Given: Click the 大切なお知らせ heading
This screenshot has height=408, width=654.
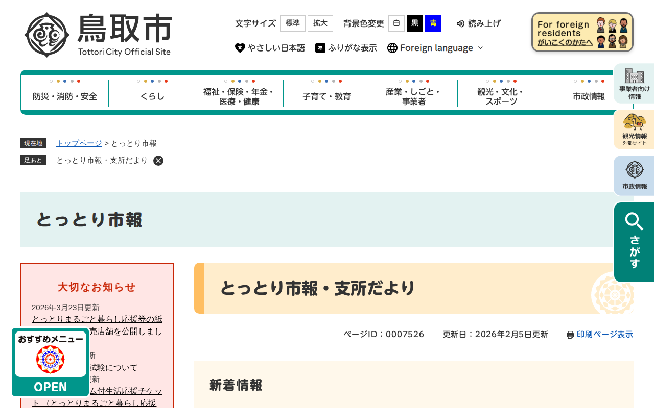Looking at the screenshot, I should pyautogui.click(x=97, y=287).
